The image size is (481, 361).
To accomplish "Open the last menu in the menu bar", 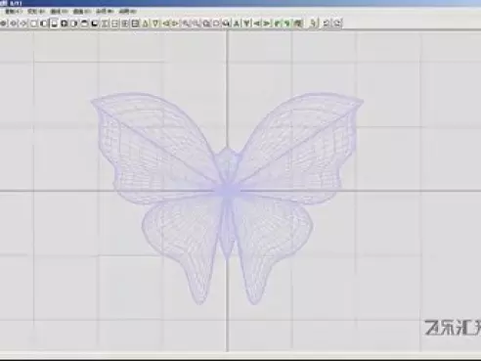I will (127, 12).
